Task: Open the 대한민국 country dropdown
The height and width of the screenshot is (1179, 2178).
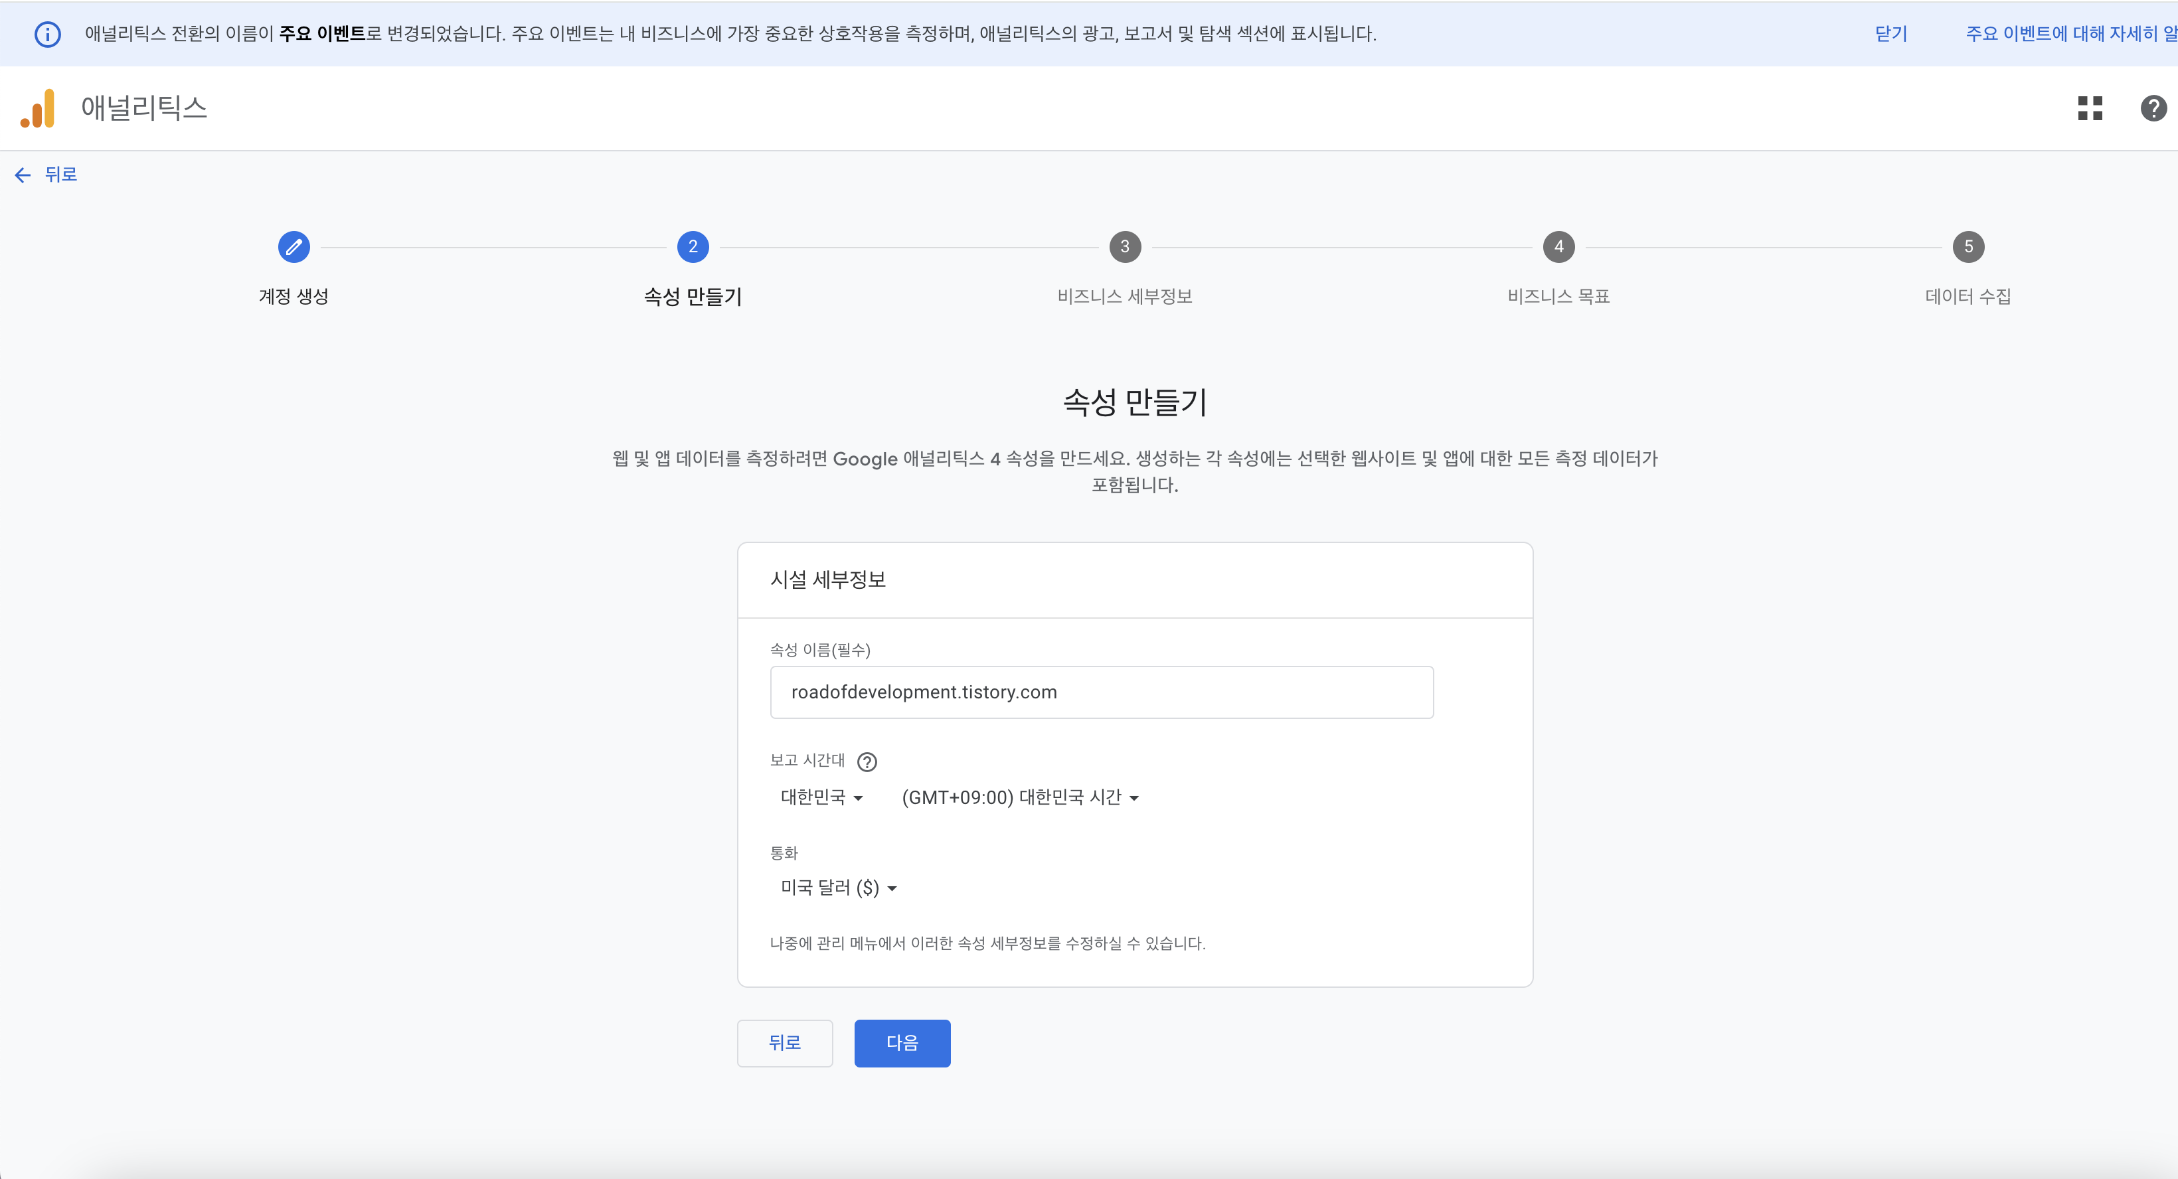Action: pos(821,797)
